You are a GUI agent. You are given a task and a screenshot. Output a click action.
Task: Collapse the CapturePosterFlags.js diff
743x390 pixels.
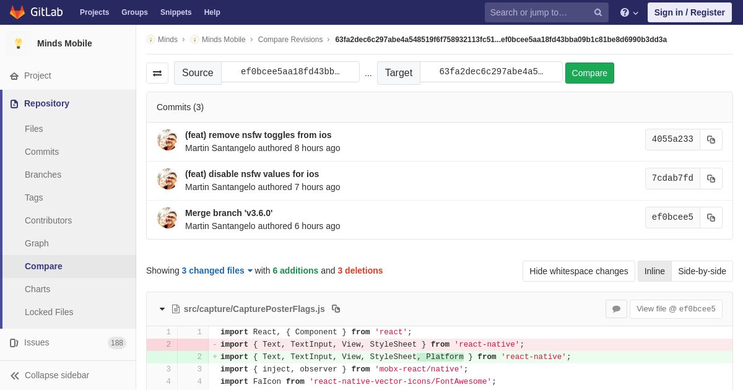[162, 309]
